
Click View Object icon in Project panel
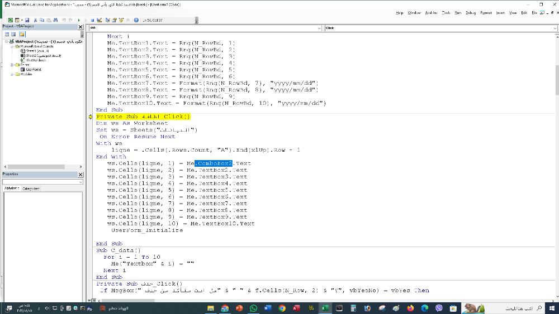point(13,34)
